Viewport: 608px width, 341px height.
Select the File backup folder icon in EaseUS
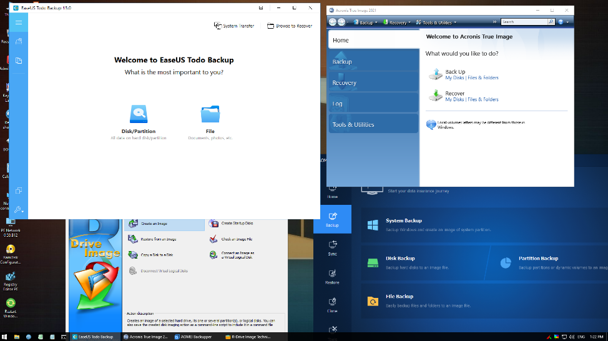tap(210, 114)
